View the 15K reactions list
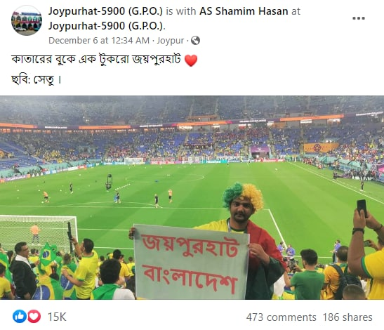Viewport: 384px width, 330px height. (x=57, y=317)
